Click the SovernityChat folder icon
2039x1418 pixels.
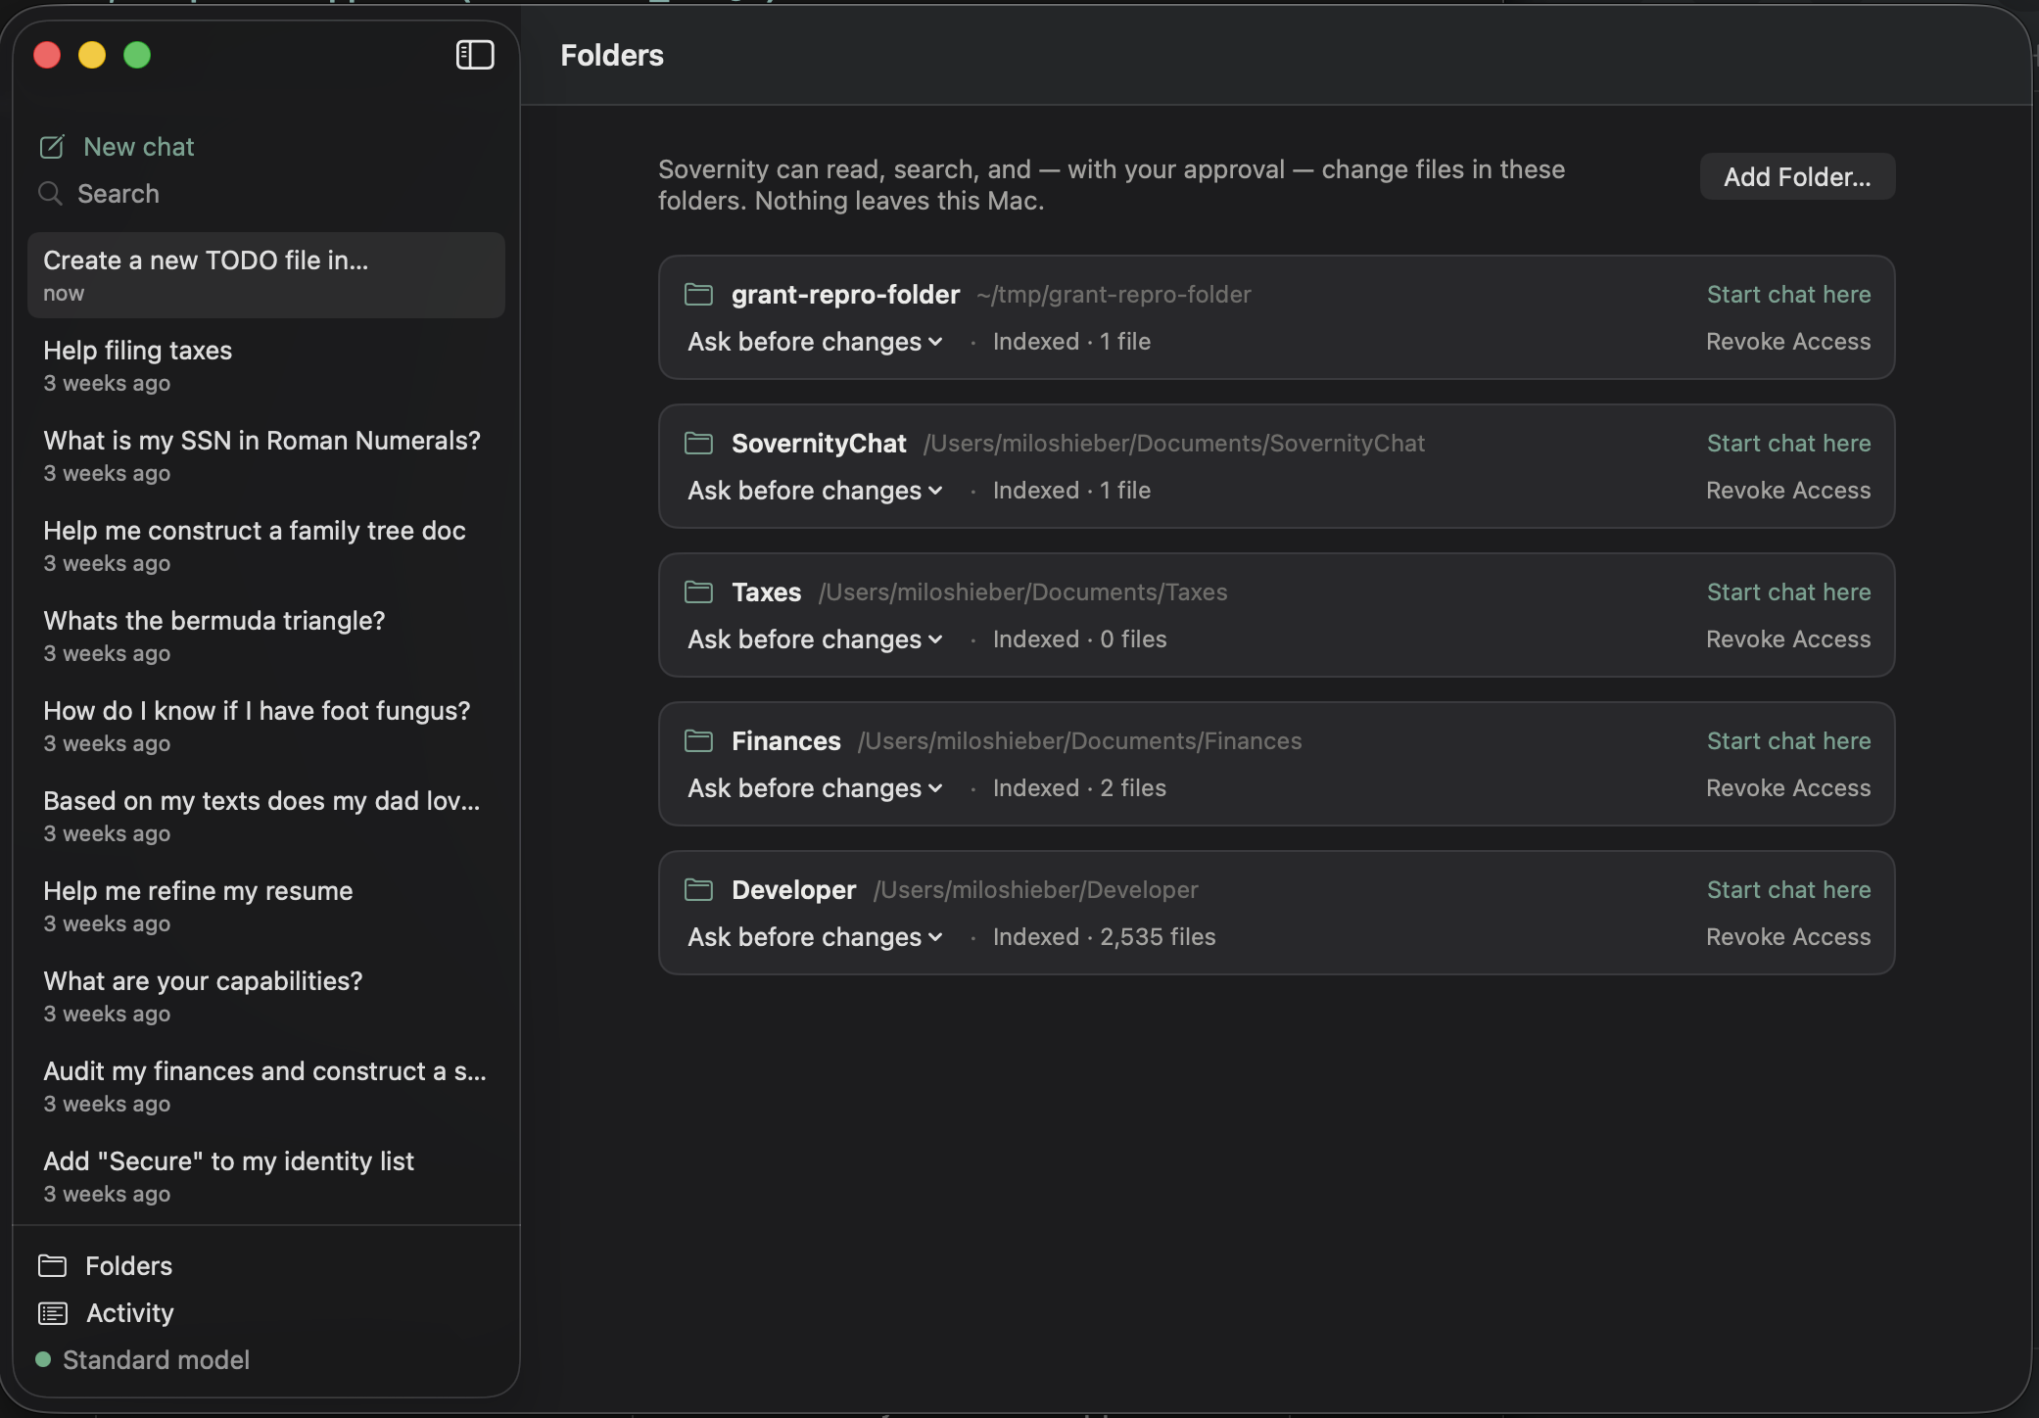pyautogui.click(x=698, y=443)
